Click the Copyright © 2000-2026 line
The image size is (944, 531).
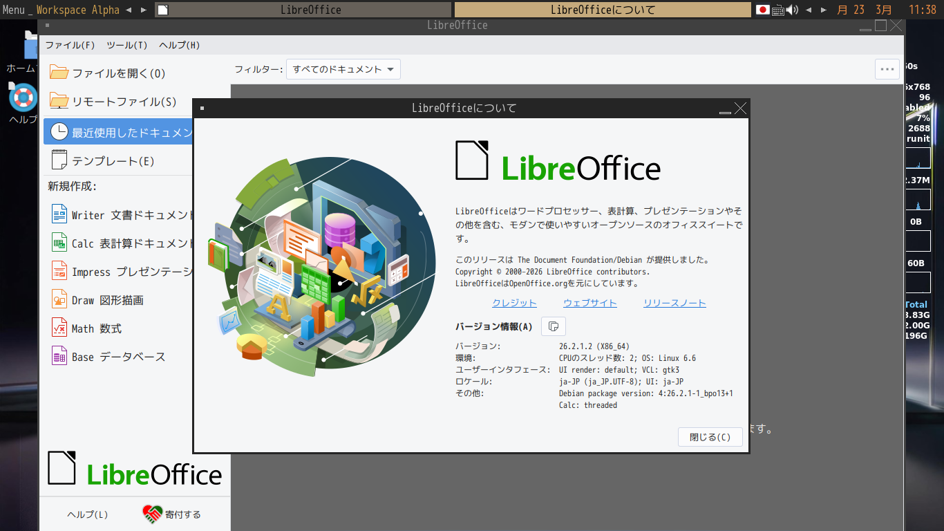click(552, 272)
